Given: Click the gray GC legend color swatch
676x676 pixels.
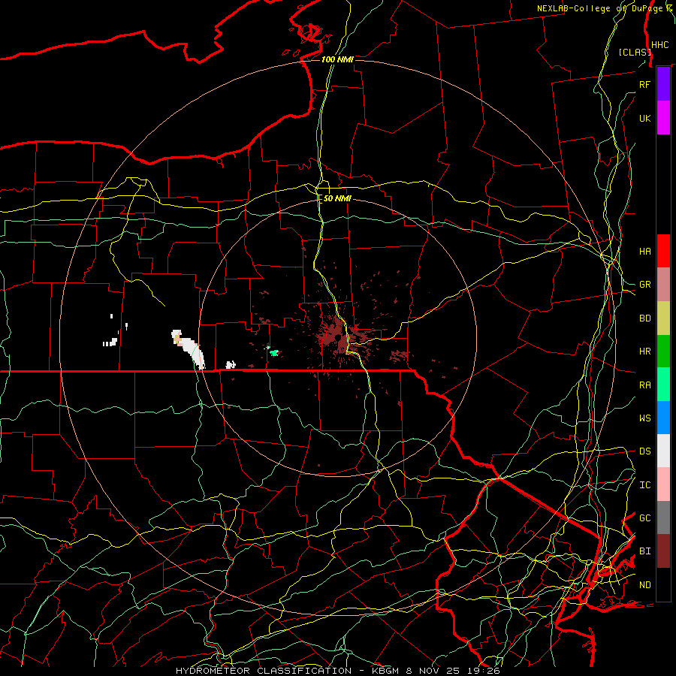Looking at the screenshot, I should pyautogui.click(x=663, y=518).
